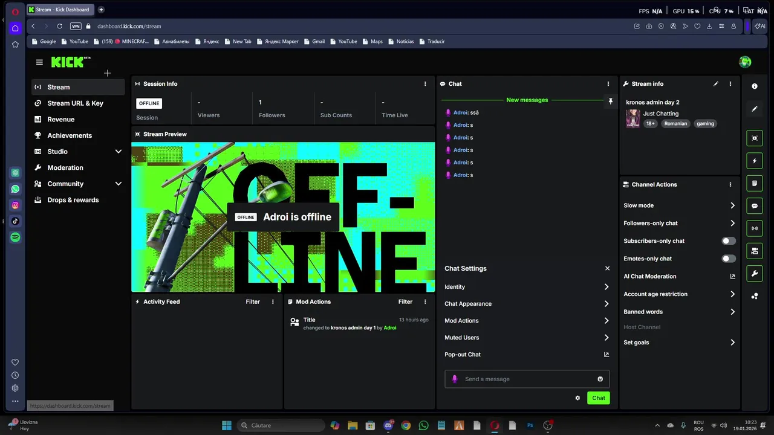Screen dimensions: 774x435
Task: Toggle the lightning activity widget icon
Action: click(x=755, y=161)
